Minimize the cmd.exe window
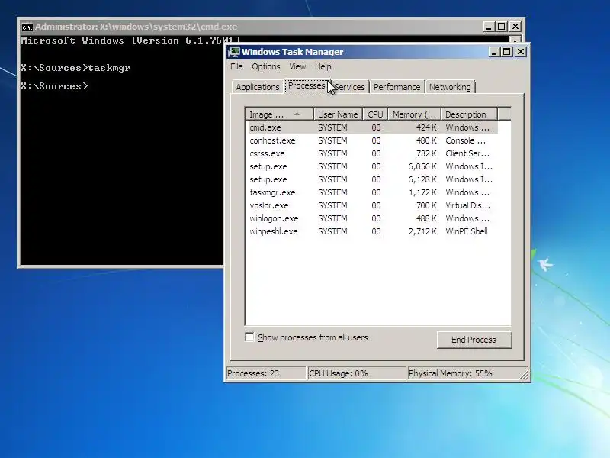Image resolution: width=610 pixels, height=458 pixels. click(489, 27)
